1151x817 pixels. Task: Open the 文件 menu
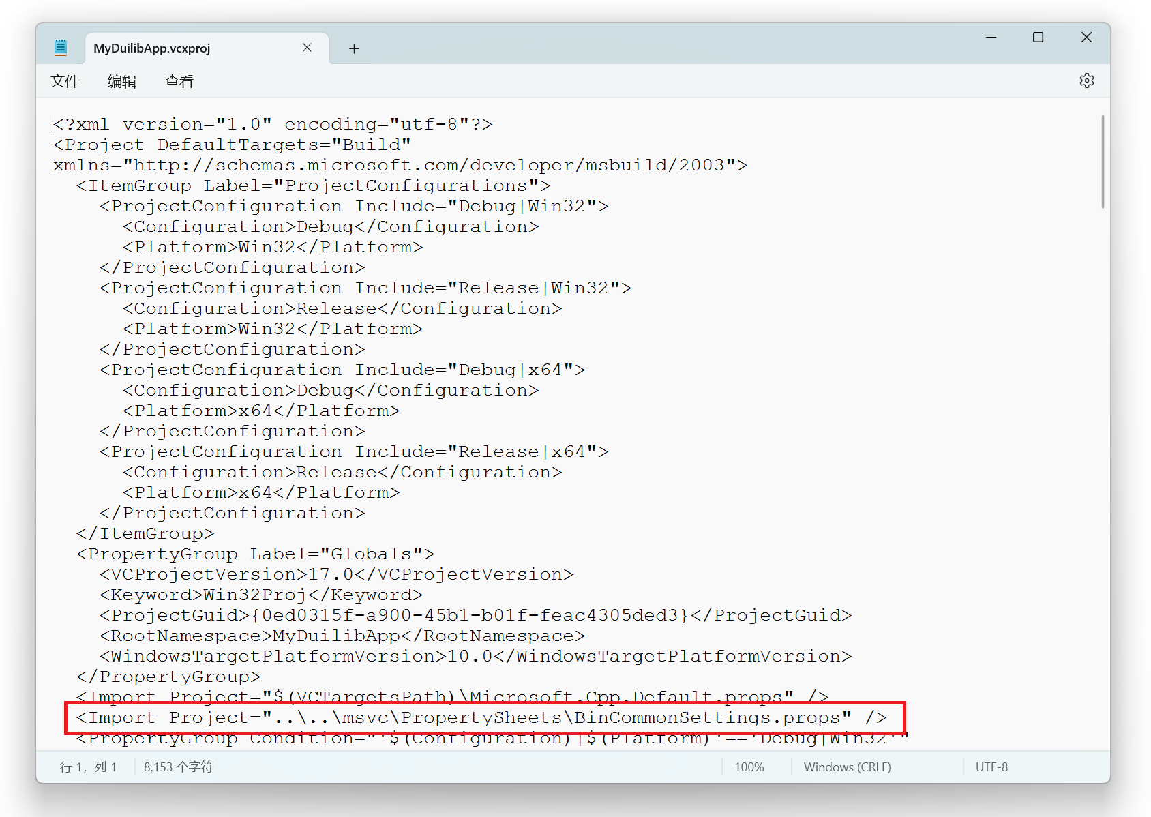[65, 81]
